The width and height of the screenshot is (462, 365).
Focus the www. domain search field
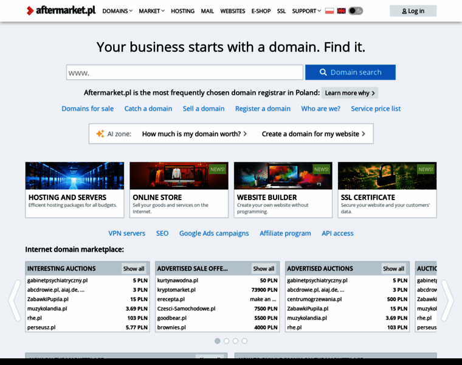(x=184, y=72)
